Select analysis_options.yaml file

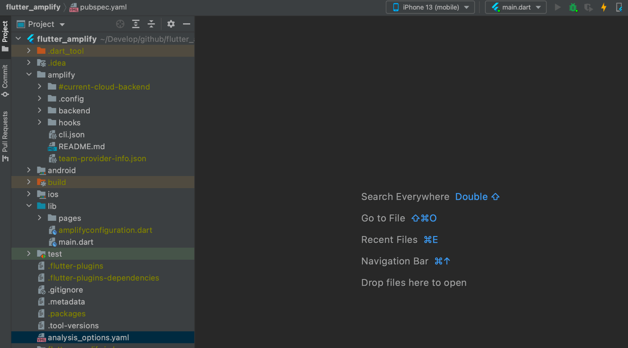103,338
